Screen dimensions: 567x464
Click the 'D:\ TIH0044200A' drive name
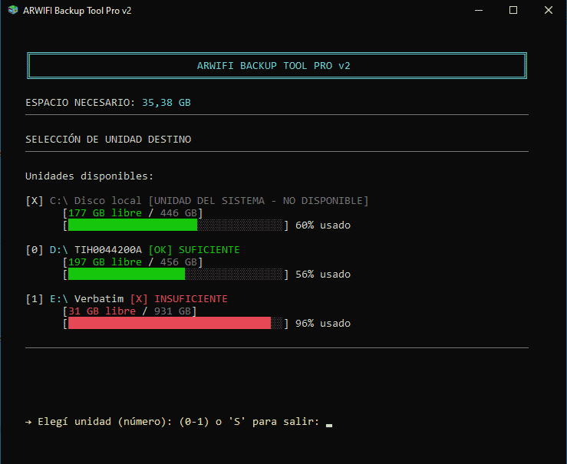point(95,250)
